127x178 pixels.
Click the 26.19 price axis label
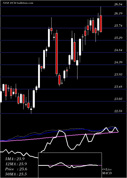(x=118, y=13)
